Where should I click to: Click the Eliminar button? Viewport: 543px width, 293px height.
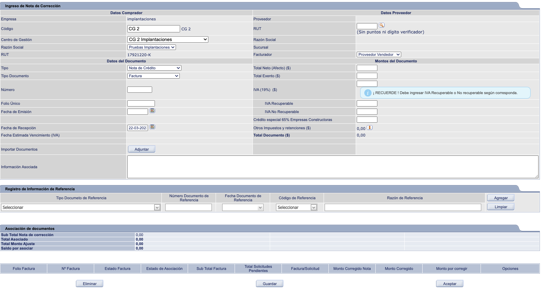(89, 284)
